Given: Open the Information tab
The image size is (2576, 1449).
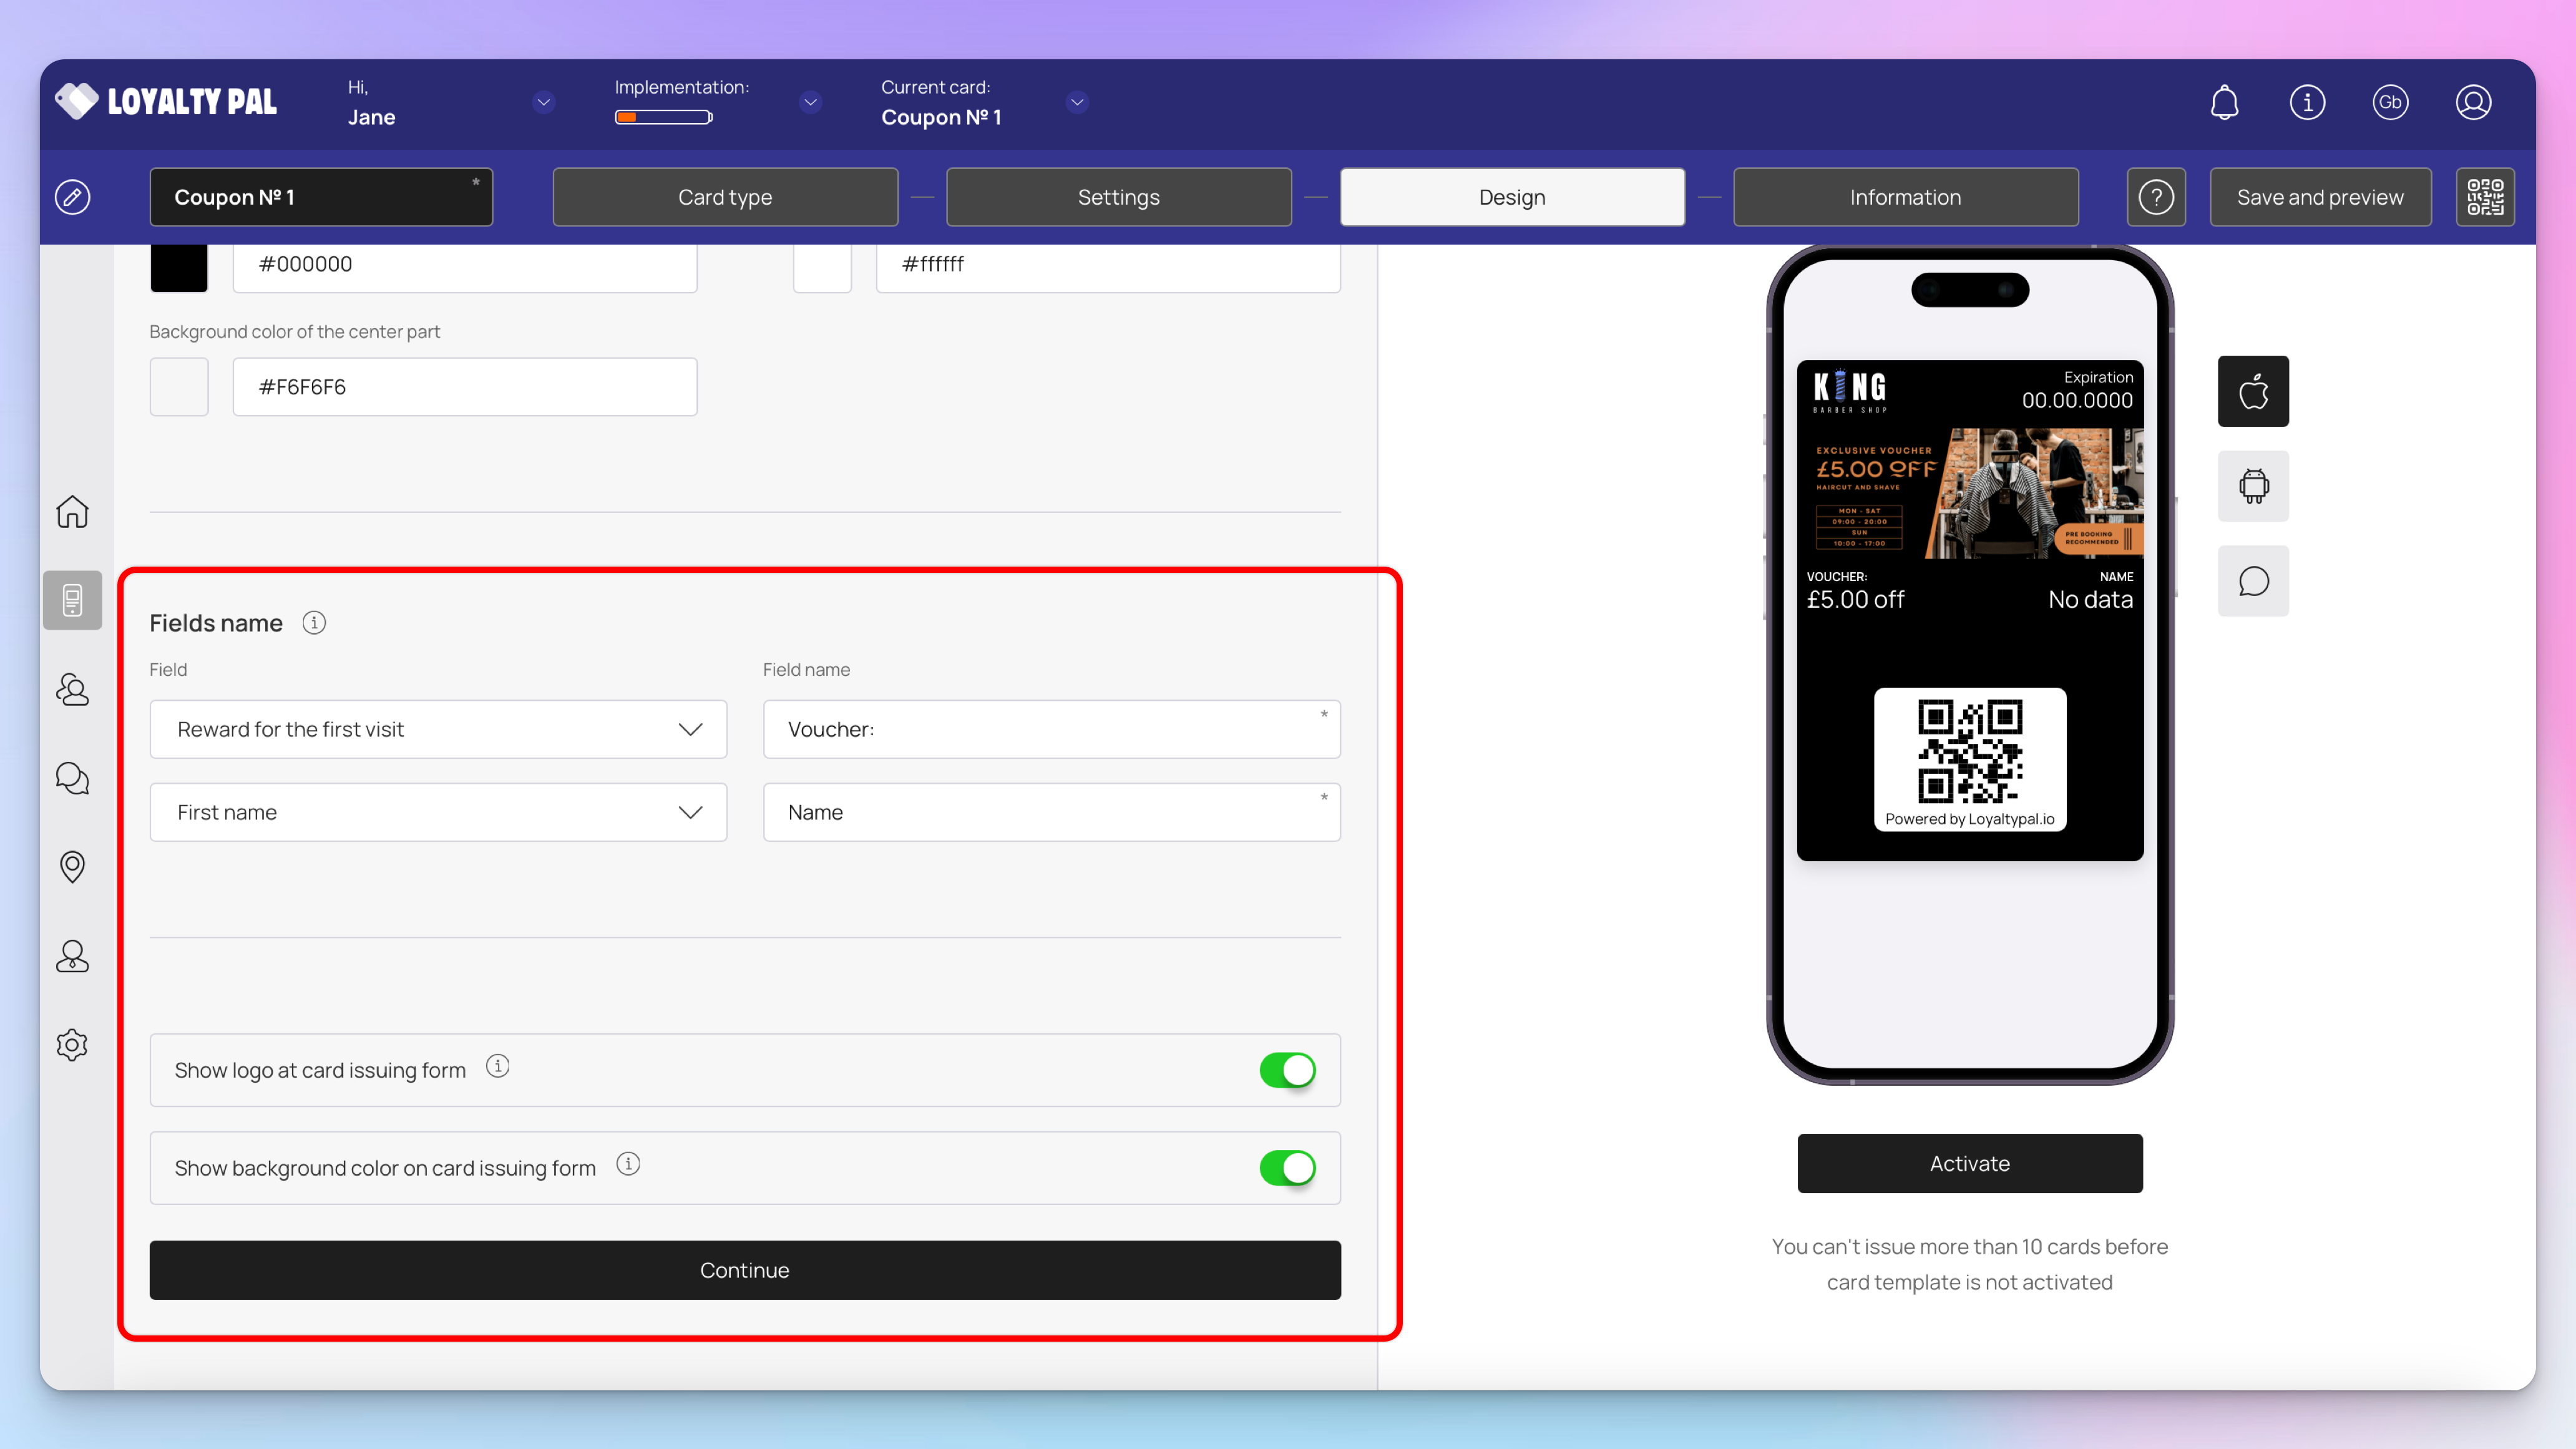Looking at the screenshot, I should [1905, 197].
